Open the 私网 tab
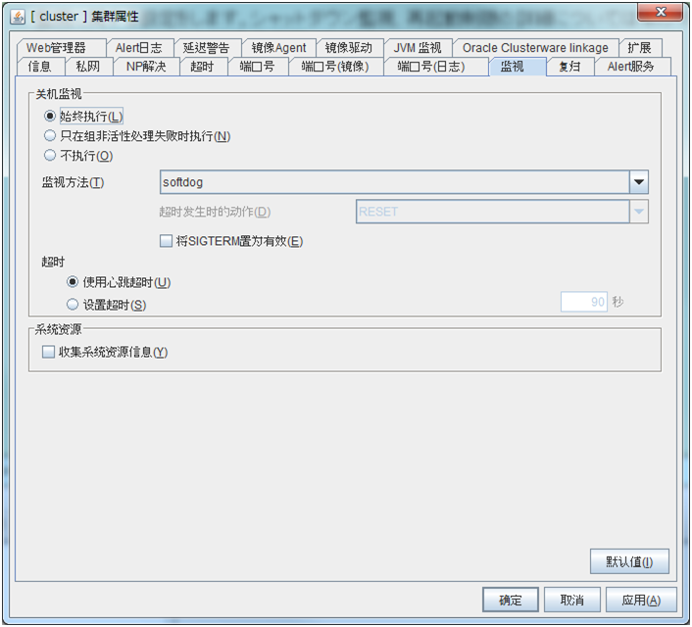This screenshot has height=627, width=692. coord(88,67)
